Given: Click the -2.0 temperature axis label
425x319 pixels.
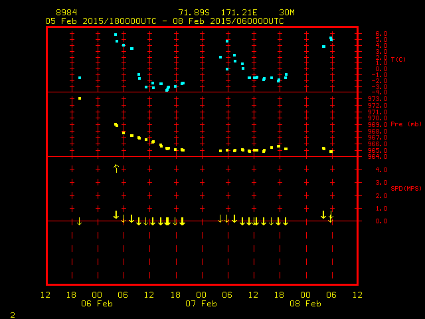Looking at the screenshot, I should point(379,81).
